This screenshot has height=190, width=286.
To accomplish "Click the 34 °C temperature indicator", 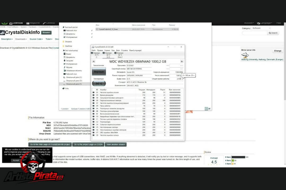I will 99,83.
